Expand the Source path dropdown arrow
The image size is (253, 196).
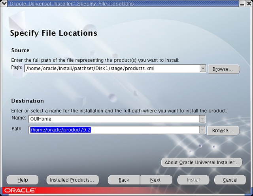pos(203,69)
